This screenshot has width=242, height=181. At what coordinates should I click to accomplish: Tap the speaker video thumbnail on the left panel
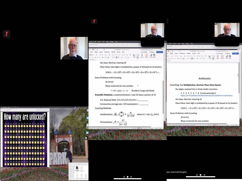click(74, 48)
